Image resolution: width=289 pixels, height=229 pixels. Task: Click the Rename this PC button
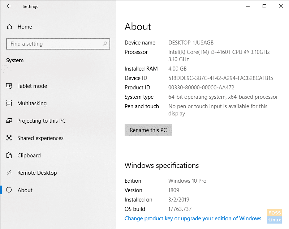coord(148,130)
